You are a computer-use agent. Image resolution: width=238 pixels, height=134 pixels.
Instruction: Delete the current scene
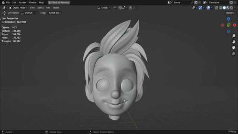[x=199, y=3]
